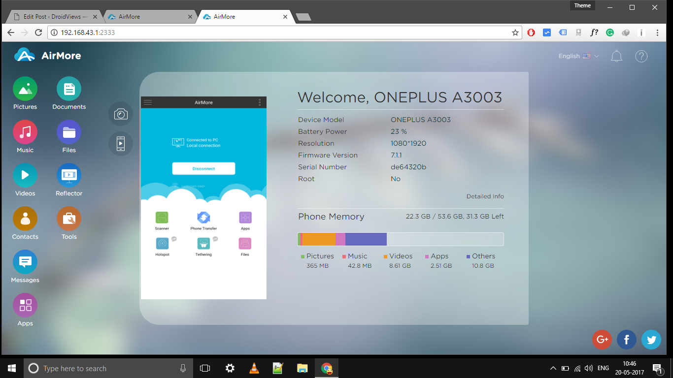Switch to the middle AirMore tab
Viewport: 673px width, 378px height.
[150, 16]
